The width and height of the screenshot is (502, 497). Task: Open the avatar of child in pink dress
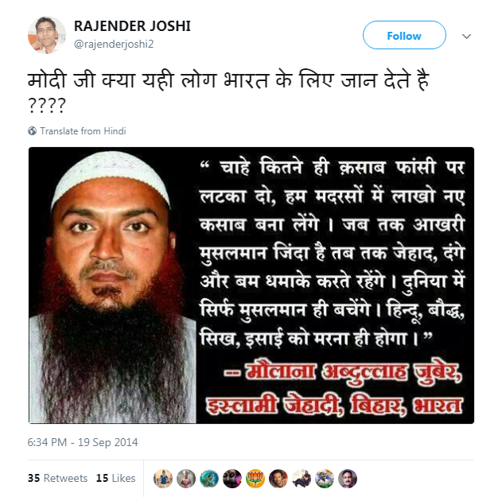pos(186,479)
